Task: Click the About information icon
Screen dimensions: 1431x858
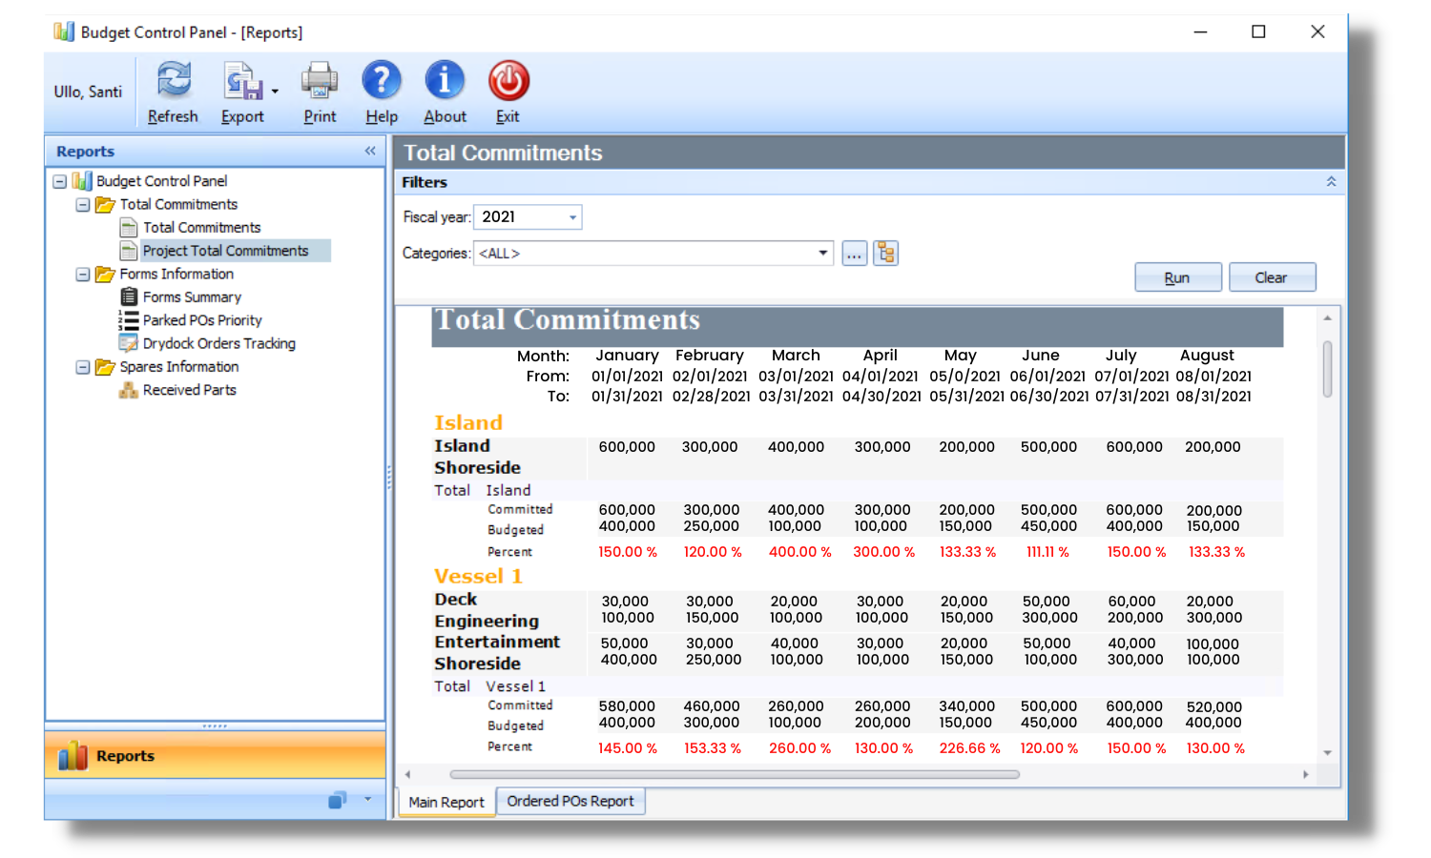Action: tap(445, 81)
